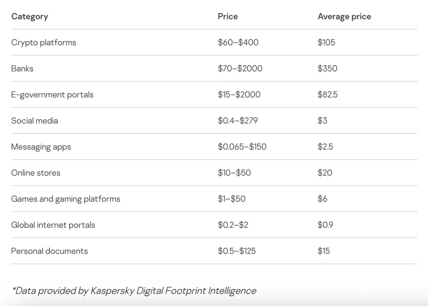Select the Messaging apps row label
The width and height of the screenshot is (428, 306).
[x=41, y=147]
